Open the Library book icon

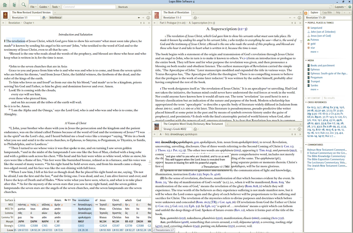pos(14,5)
